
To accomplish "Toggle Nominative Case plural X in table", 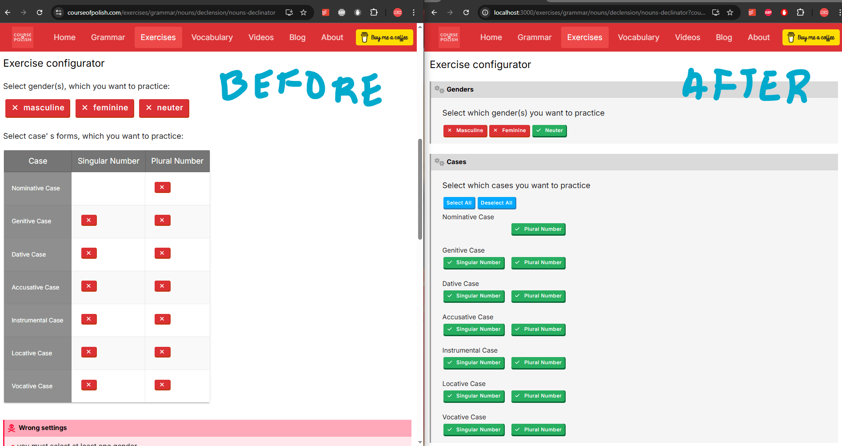I will (162, 188).
